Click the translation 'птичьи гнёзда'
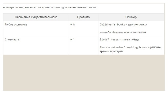Viewport: 168px width, 94px height. [130, 39]
